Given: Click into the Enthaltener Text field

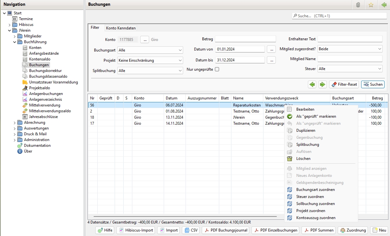Looking at the screenshot, I should click(x=350, y=39).
